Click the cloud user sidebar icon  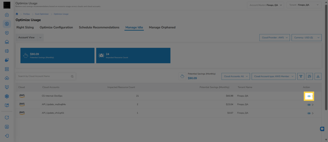point(7,78)
